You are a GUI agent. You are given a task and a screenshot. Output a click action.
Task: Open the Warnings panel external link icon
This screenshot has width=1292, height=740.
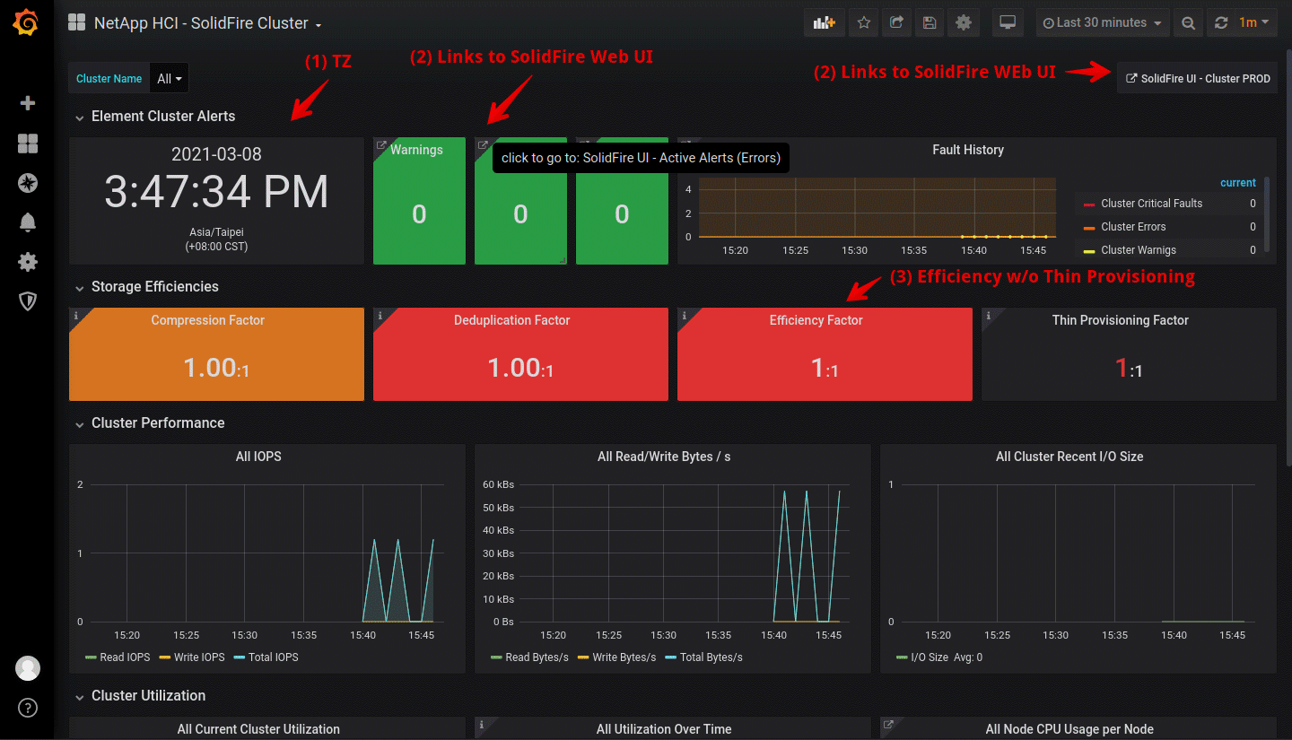click(381, 145)
